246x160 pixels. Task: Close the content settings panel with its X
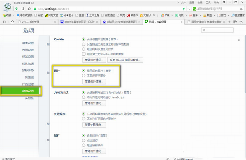239,40
